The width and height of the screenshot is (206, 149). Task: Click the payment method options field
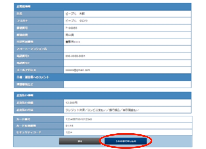pyautogui.click(x=127, y=109)
